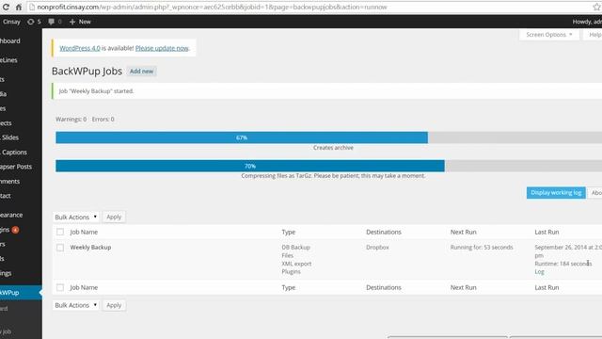Click the browser home icon
This screenshot has width=602, height=339.
coord(19,7)
